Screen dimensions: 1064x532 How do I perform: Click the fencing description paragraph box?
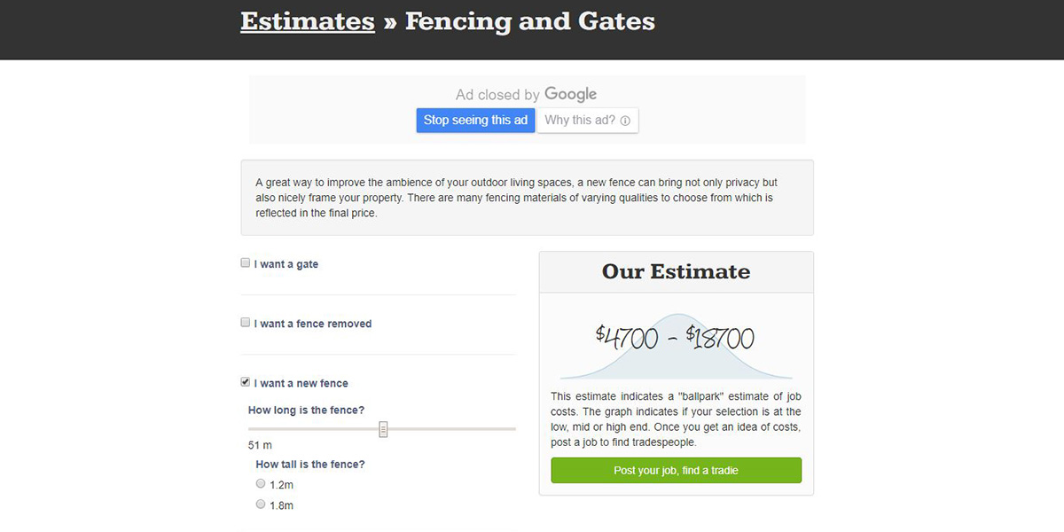527,198
